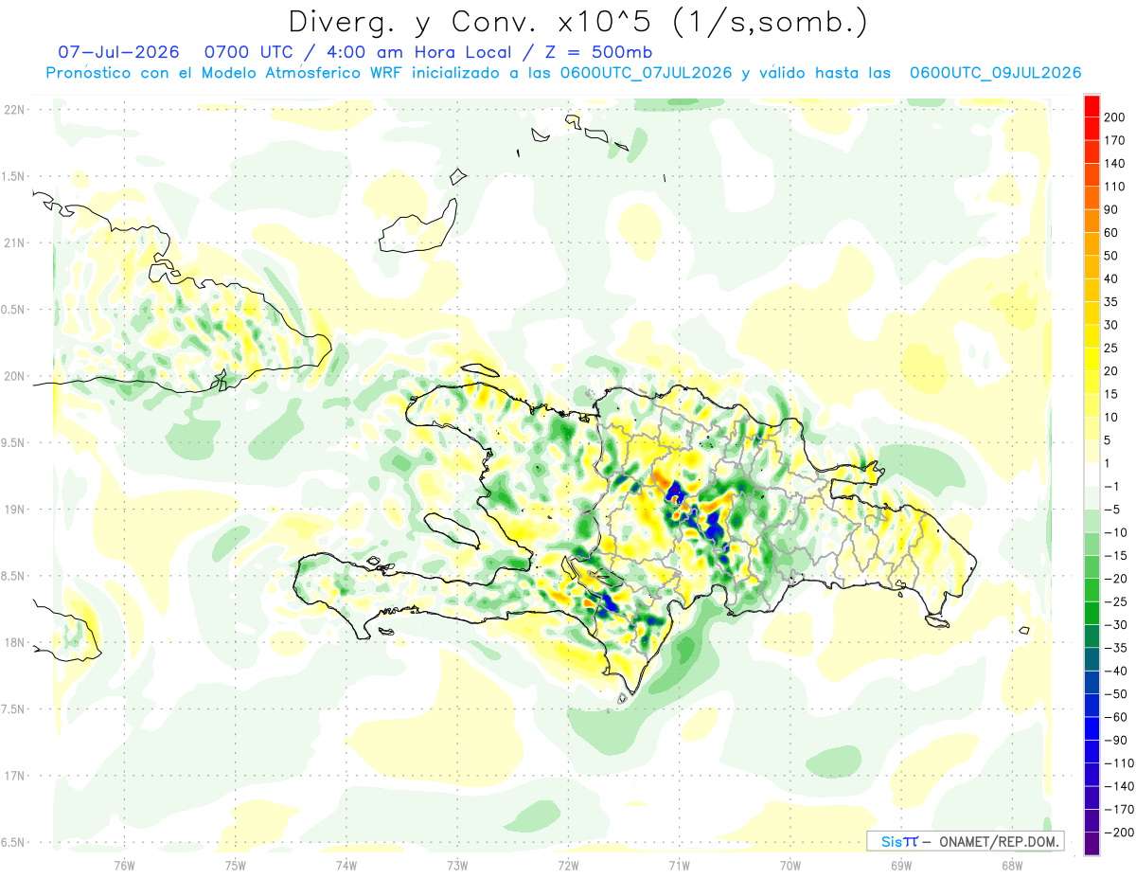Click the red legend band above 200
The width and height of the screenshot is (1136, 878).
point(1092,105)
